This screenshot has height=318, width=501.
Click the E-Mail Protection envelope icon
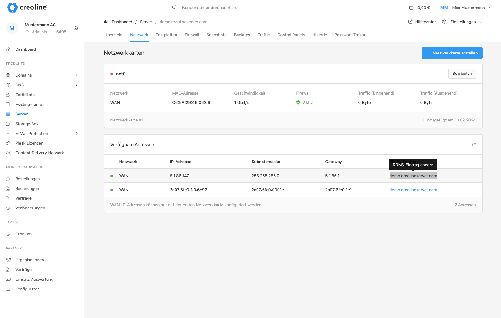[x=8, y=133]
